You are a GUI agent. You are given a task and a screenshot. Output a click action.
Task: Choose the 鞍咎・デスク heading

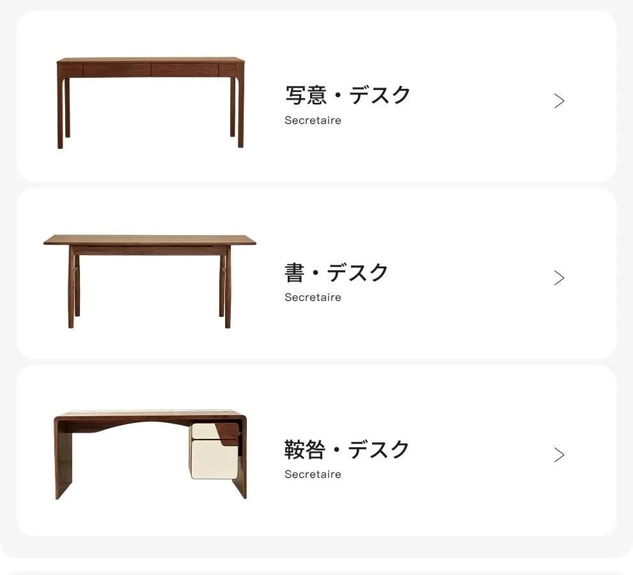pos(347,450)
